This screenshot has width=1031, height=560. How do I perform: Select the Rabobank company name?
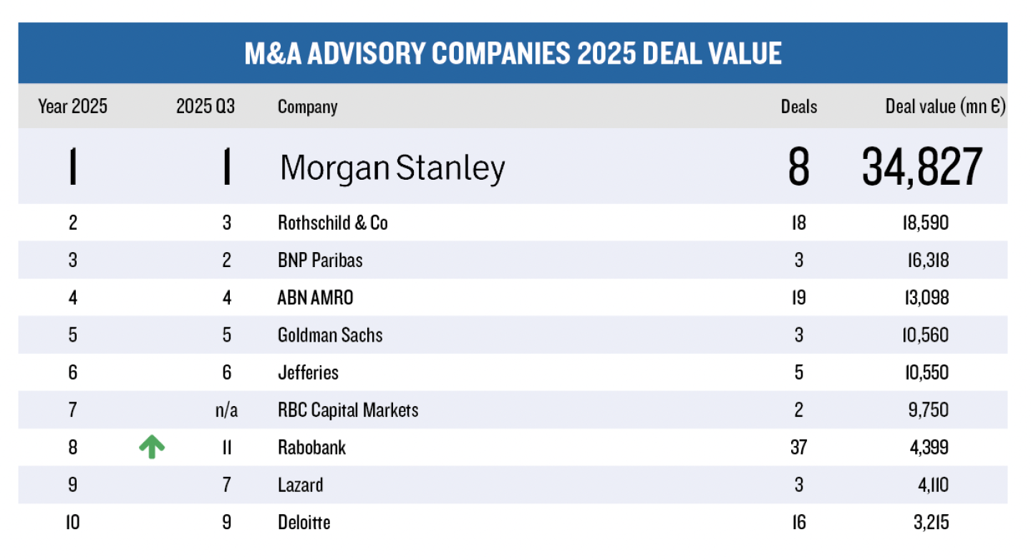tap(311, 448)
